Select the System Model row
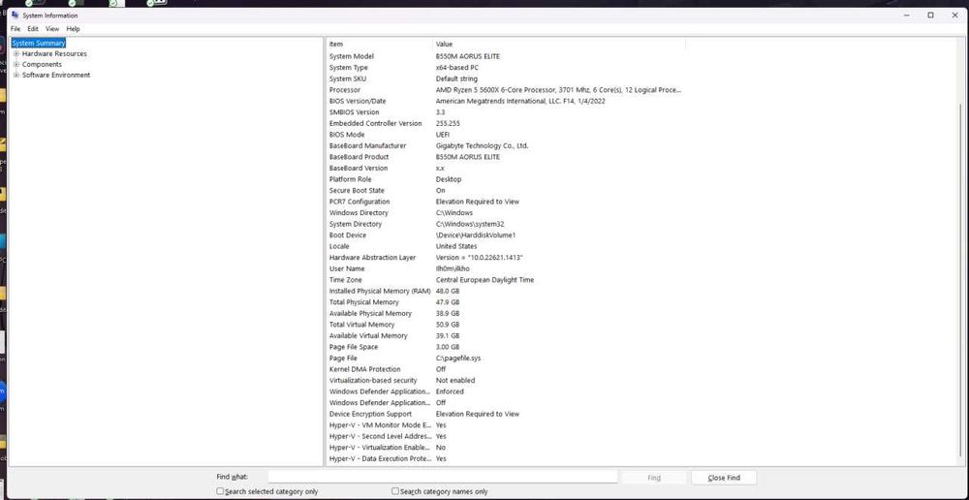 506,56
